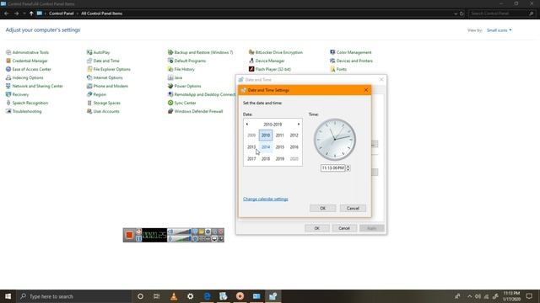540x303 pixels.
Task: Open Color Management item
Action: [x=351, y=52]
